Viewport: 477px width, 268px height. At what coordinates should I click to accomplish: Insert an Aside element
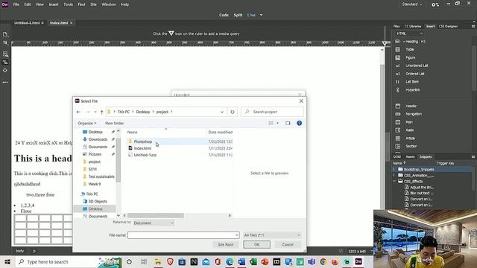coord(409,130)
